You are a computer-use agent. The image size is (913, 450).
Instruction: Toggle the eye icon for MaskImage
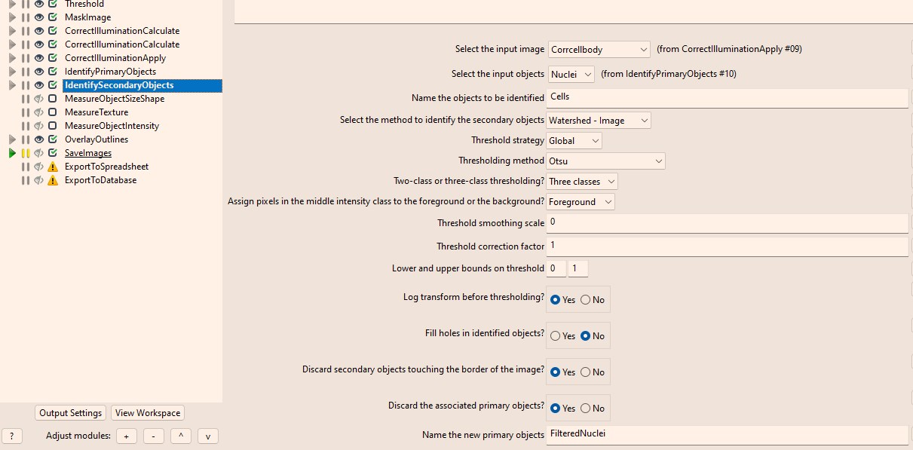[38, 17]
